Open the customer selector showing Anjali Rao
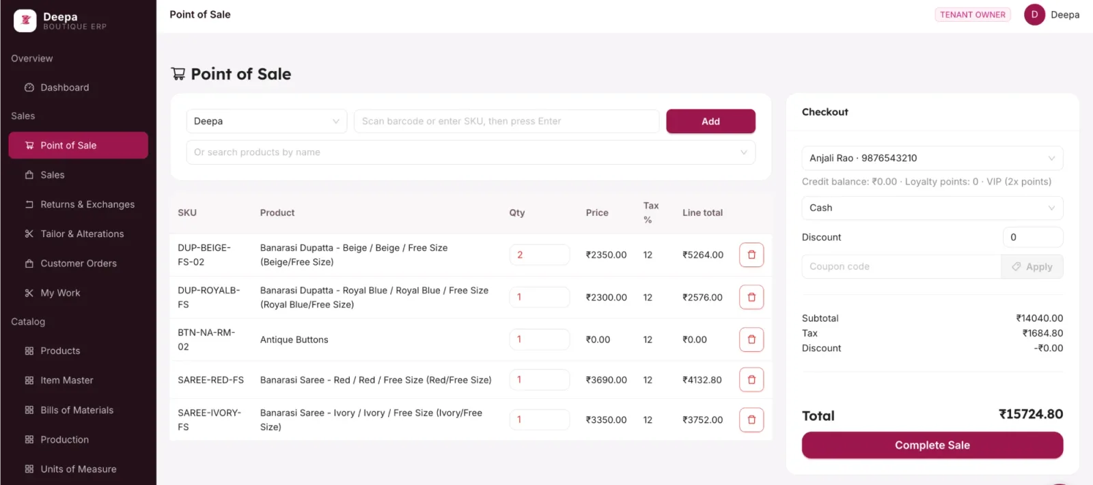 (x=932, y=158)
